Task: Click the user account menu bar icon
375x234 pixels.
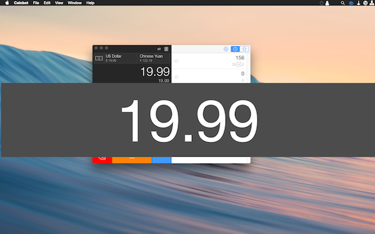Action: click(x=372, y=3)
